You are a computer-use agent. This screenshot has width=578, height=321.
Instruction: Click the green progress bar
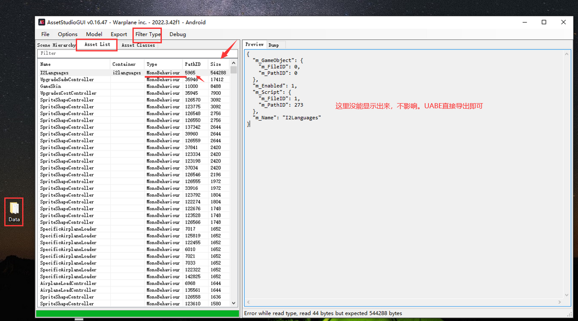(x=138, y=313)
